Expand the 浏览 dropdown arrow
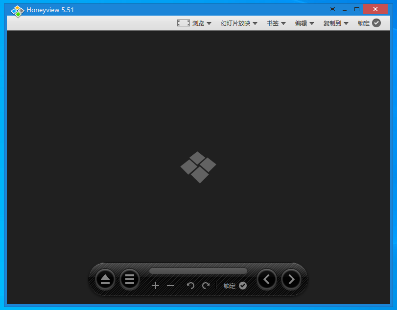Image resolution: width=397 pixels, height=310 pixels. 209,23
